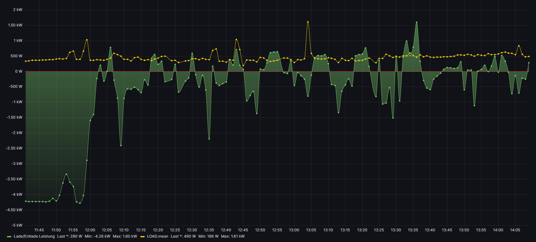Click the LOAD.mean Max 1.61 kW legend value
Viewport: 536px width, 242px height.
233,236
